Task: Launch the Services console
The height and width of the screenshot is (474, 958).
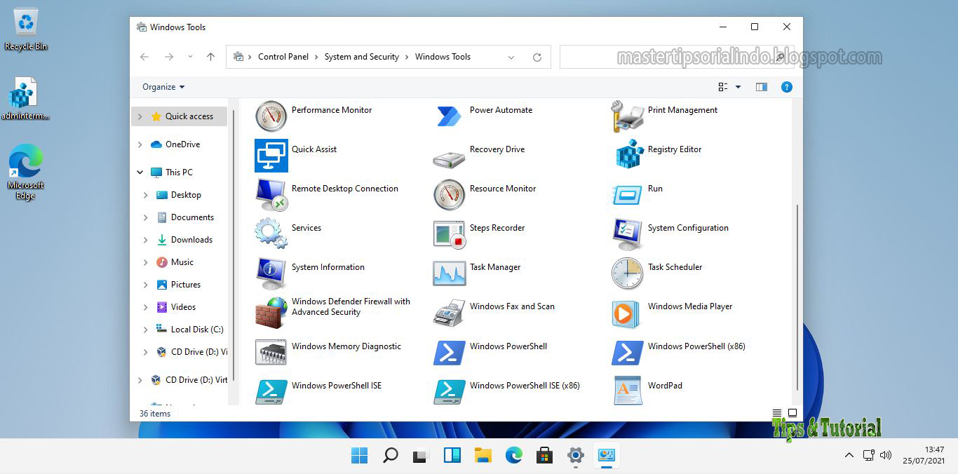Action: 306,228
